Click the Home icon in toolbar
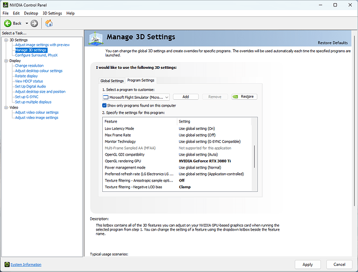 [x=49, y=23]
